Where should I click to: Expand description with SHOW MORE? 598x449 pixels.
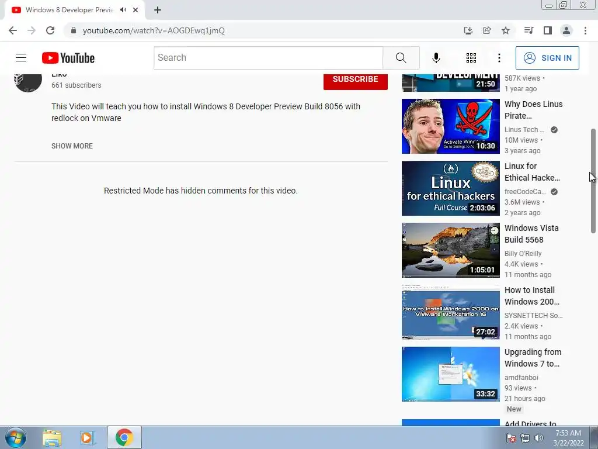(72, 146)
